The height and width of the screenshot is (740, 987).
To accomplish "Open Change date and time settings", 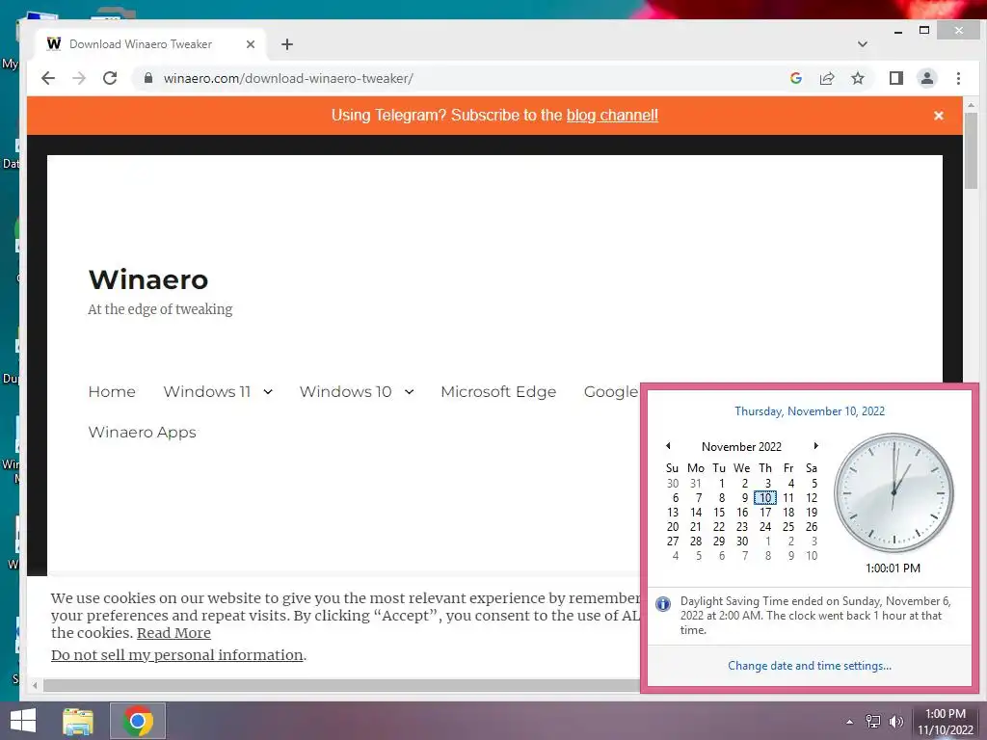I will [x=810, y=666].
